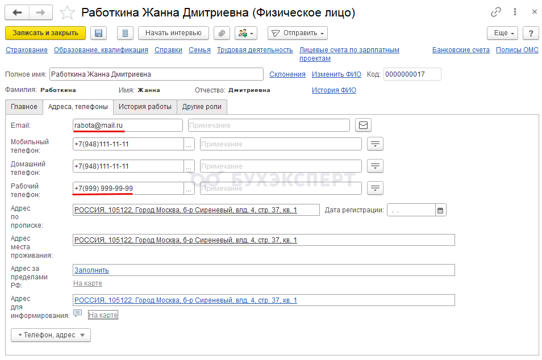This screenshot has width=542, height=360.
Task: Navigate back with the left arrow
Action: click(18, 12)
